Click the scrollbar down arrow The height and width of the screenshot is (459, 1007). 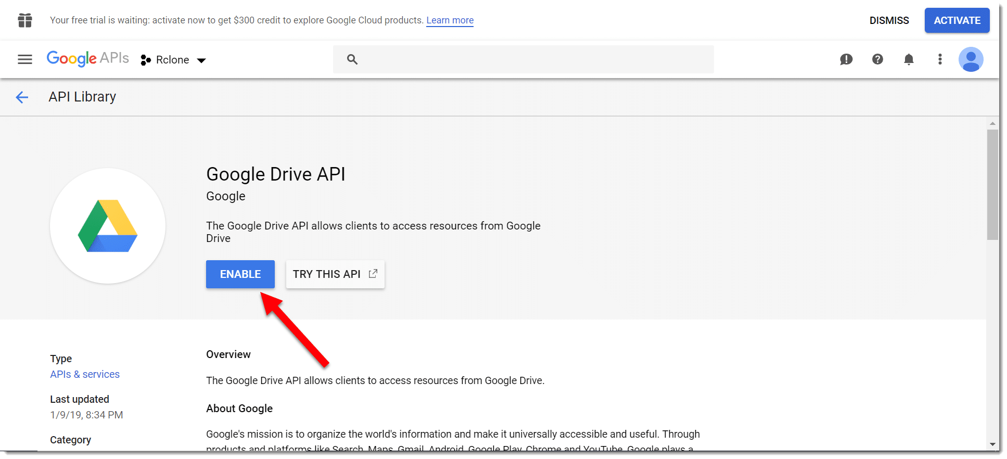[992, 444]
